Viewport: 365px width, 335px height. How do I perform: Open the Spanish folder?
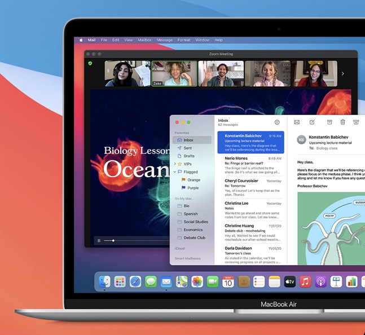tap(192, 214)
